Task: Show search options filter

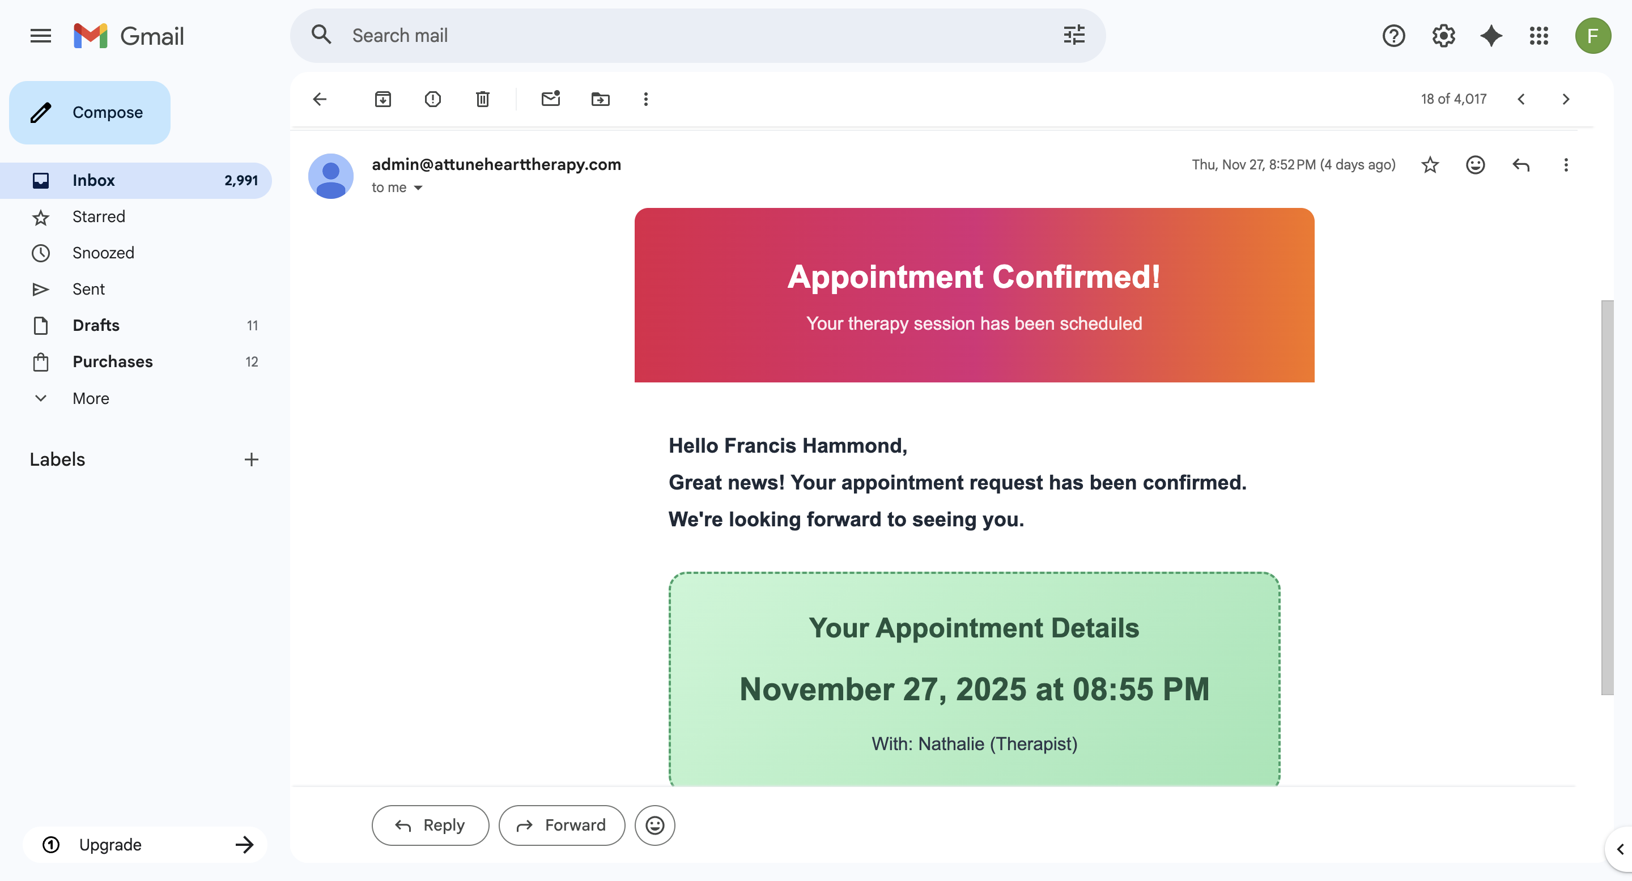Action: pyautogui.click(x=1074, y=36)
